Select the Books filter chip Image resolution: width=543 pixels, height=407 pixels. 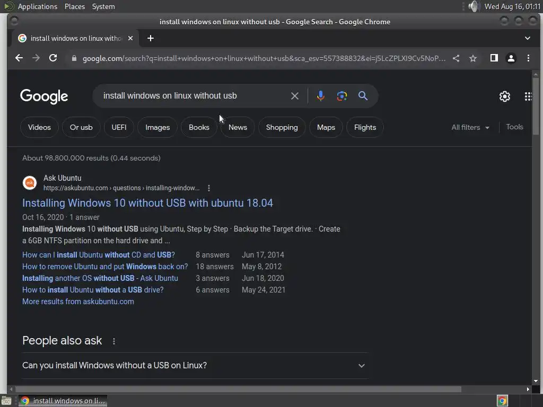pos(199,127)
